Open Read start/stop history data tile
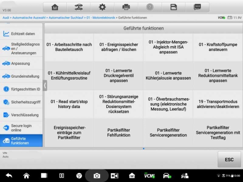Image resolution: width=243 pixels, height=182 pixels. [69, 104]
